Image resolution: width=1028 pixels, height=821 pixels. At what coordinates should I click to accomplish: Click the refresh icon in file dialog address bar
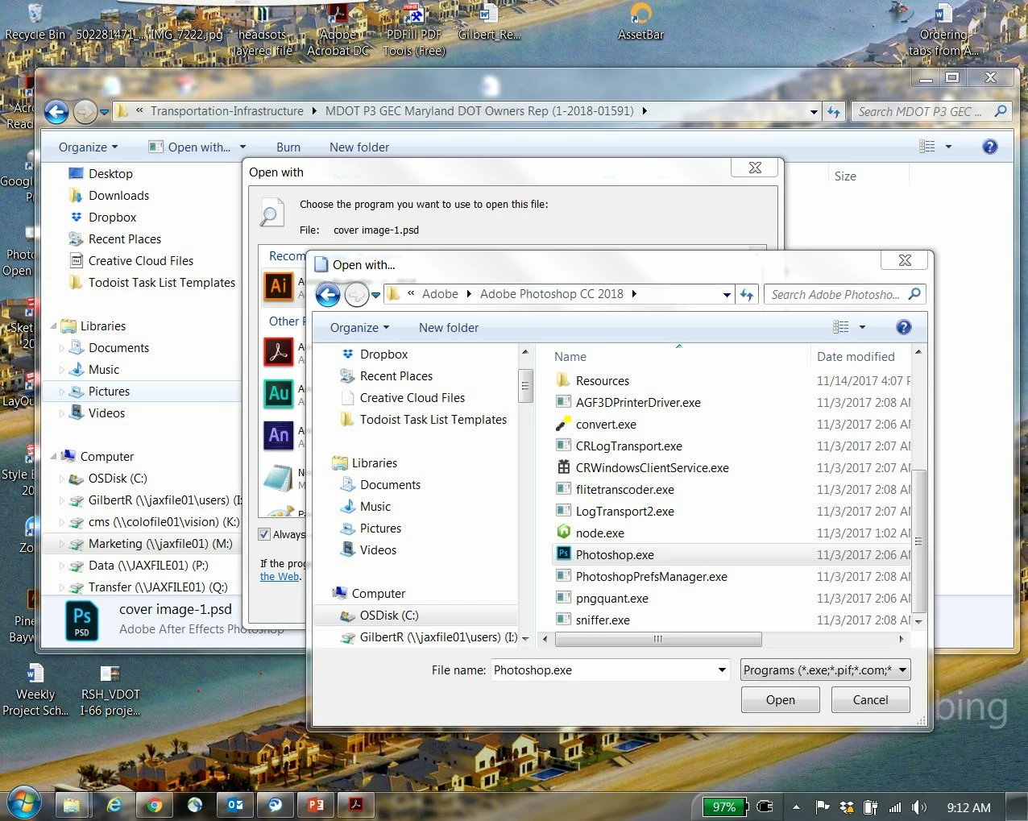coord(747,295)
